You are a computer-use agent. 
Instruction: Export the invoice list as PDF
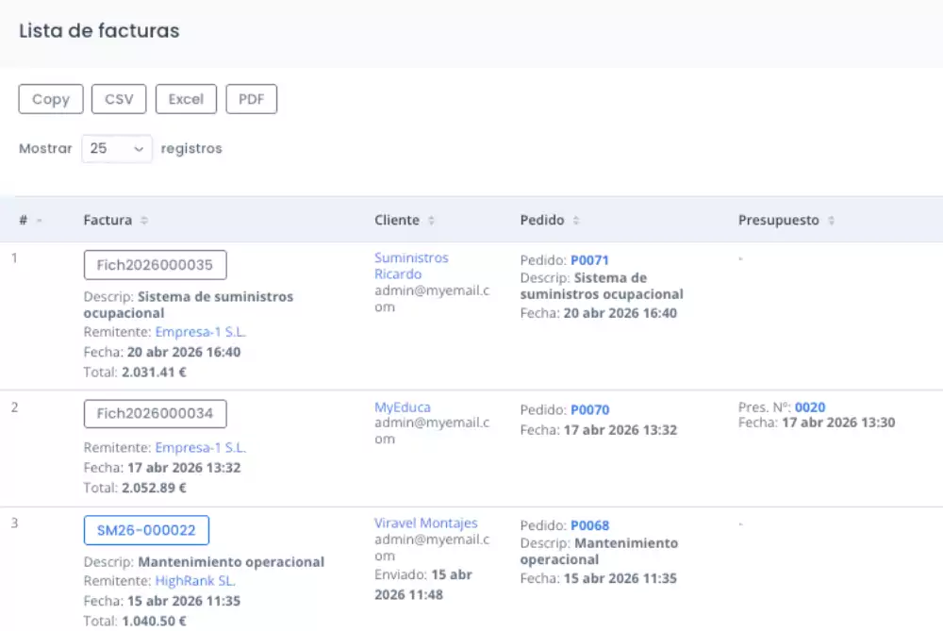click(x=252, y=99)
